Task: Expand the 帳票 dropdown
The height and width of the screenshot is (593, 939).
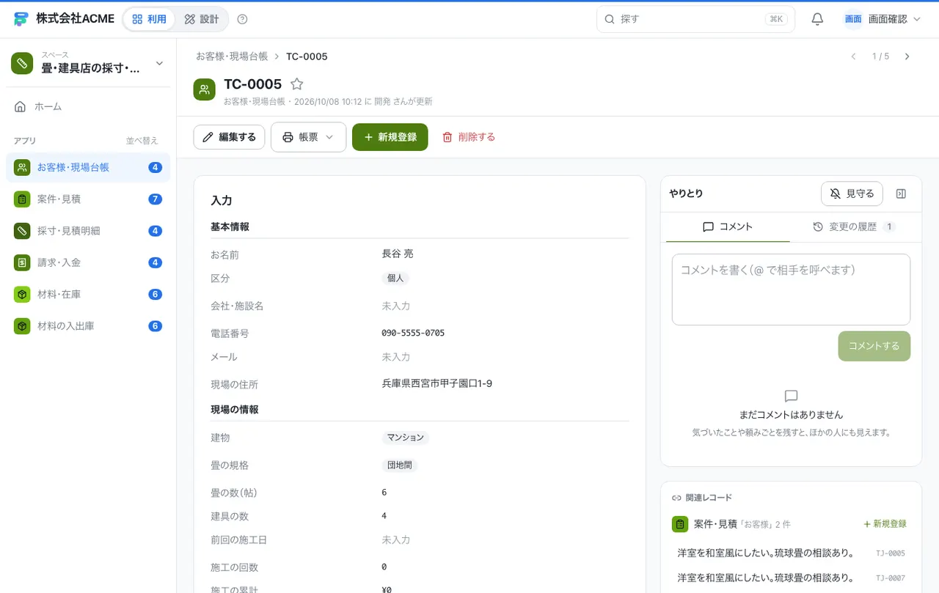Action: [308, 137]
